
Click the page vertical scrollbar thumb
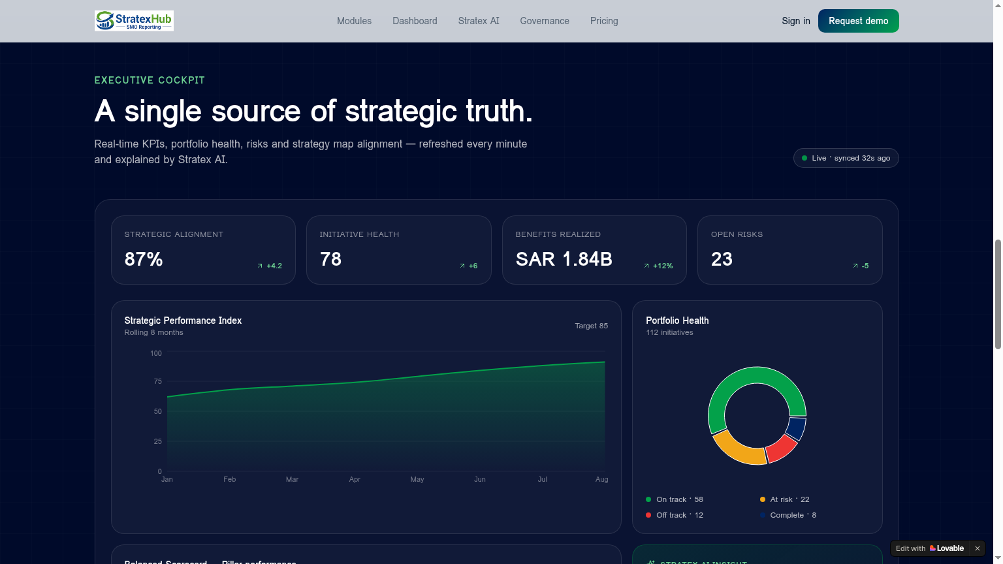pyautogui.click(x=998, y=294)
